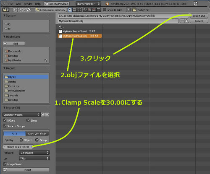Remove My Blender bookmark with X icon
The width and height of the screenshot is (210, 174).
[x=45, y=60]
